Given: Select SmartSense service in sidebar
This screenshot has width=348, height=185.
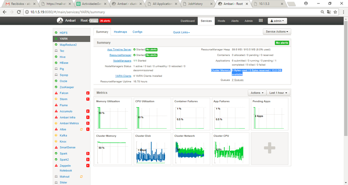Looking at the screenshot, I should [67, 147].
